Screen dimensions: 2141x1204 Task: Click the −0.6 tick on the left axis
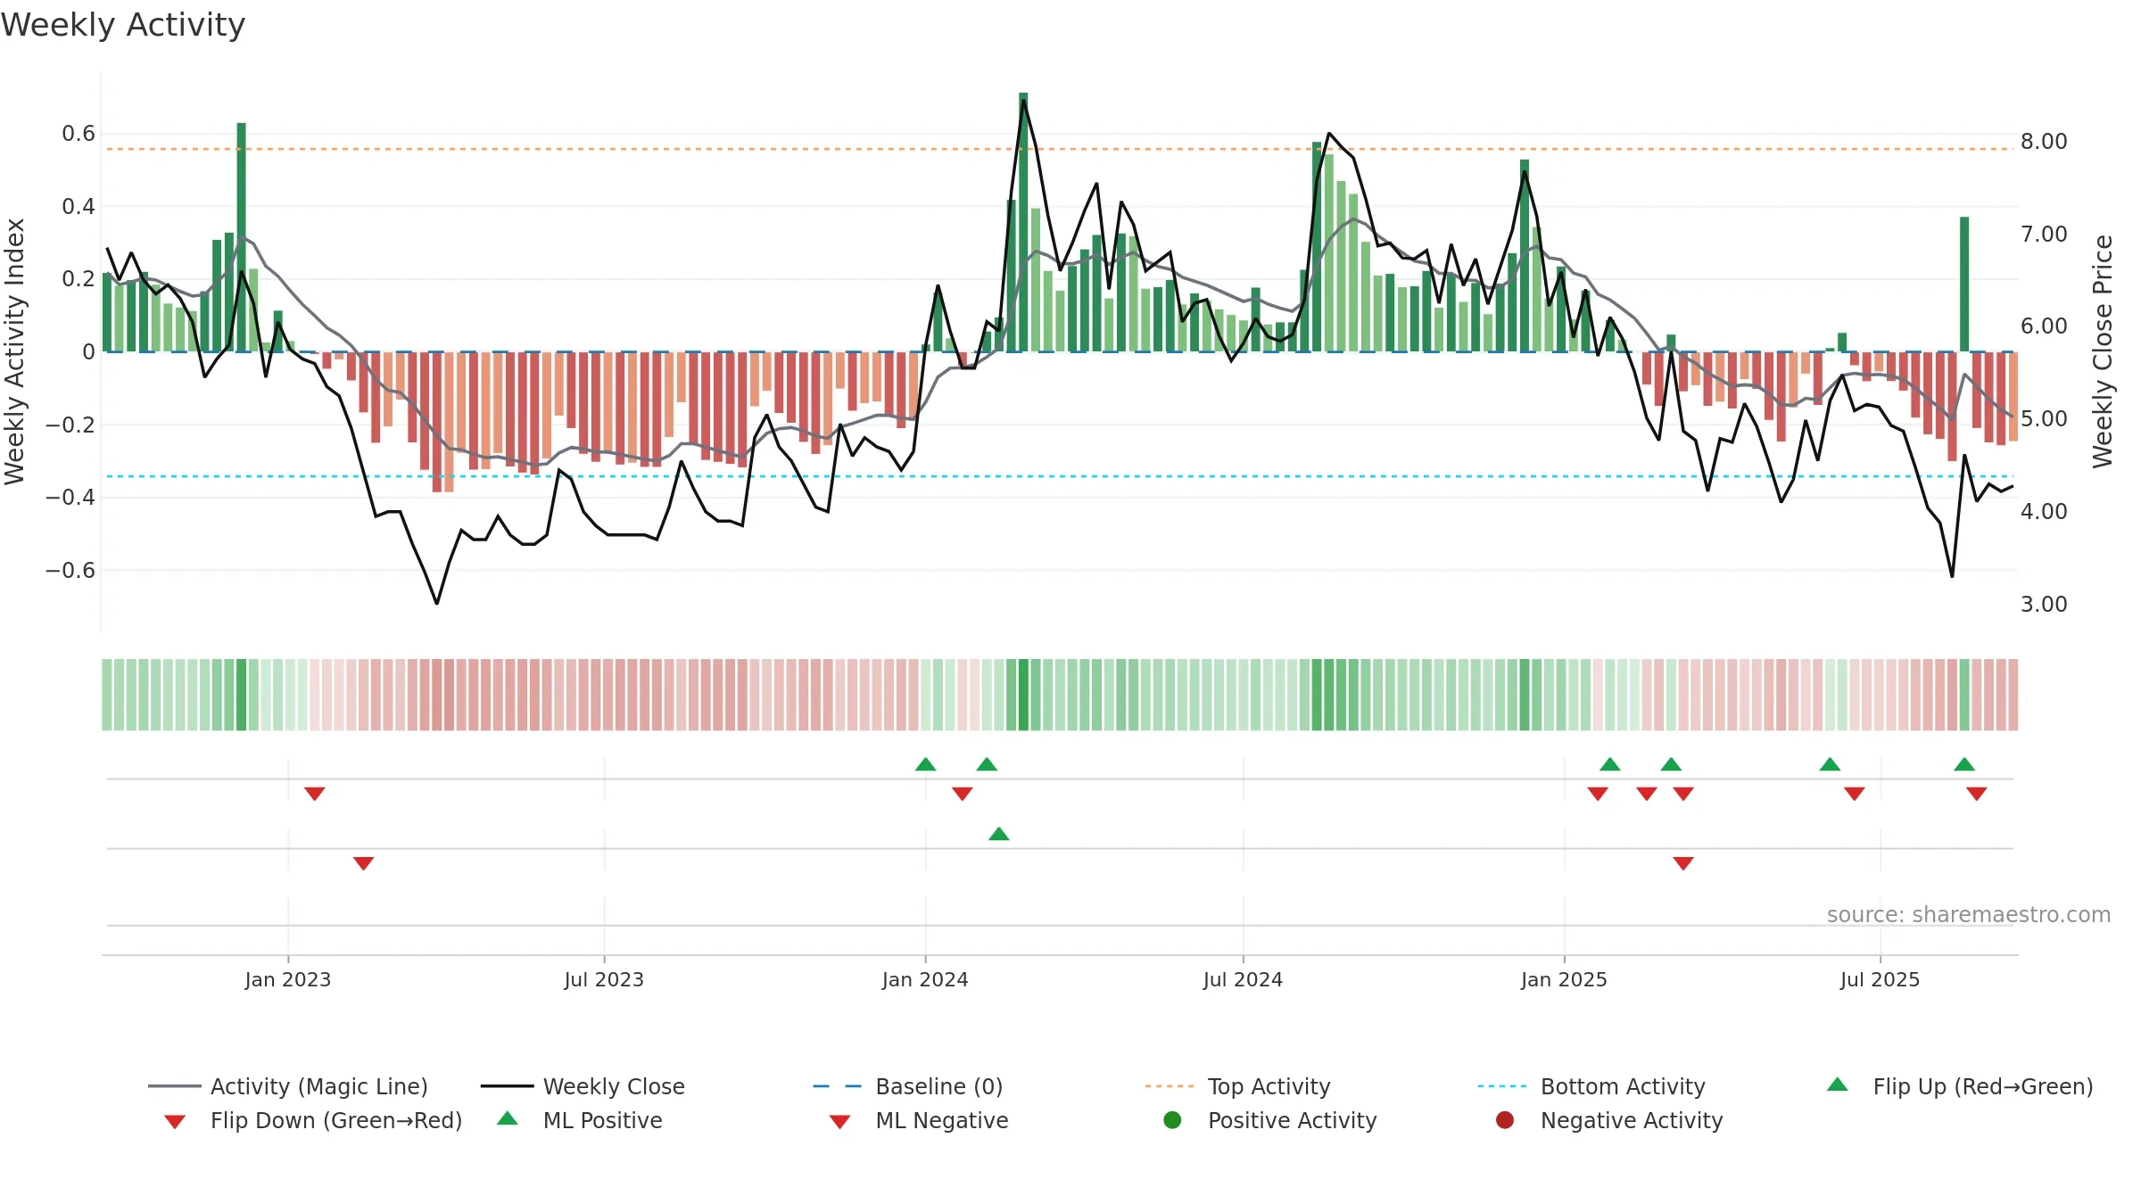70,570
